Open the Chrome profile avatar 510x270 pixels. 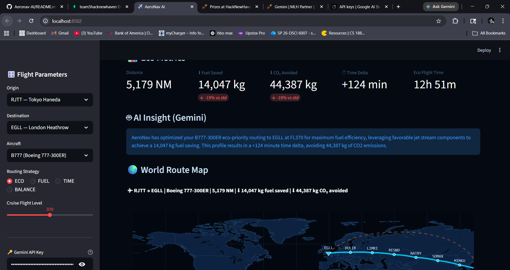pos(491,21)
